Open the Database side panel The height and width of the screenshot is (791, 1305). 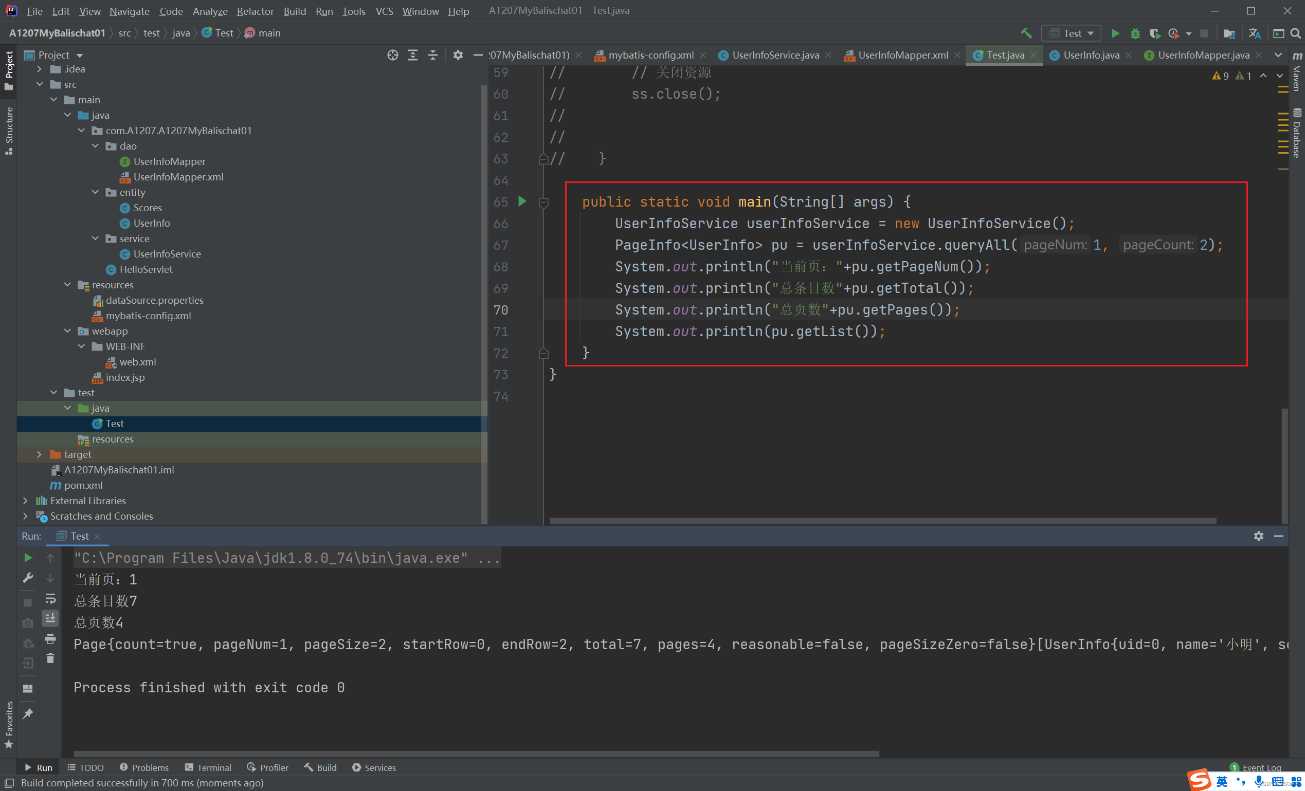1297,133
